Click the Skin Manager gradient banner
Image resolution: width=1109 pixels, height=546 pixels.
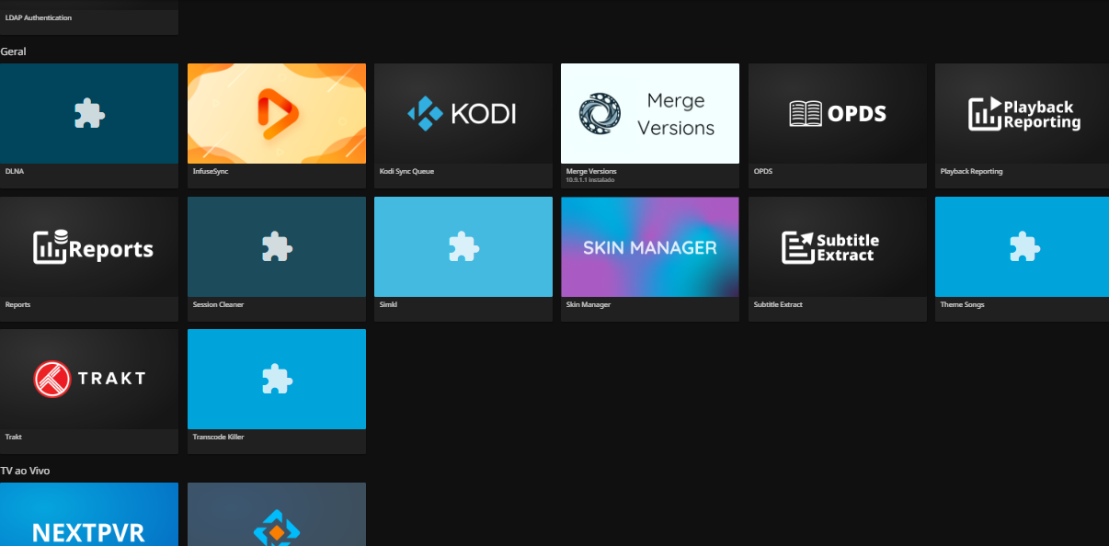(x=649, y=246)
